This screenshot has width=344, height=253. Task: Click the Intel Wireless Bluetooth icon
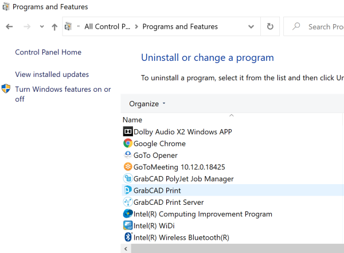(128, 237)
